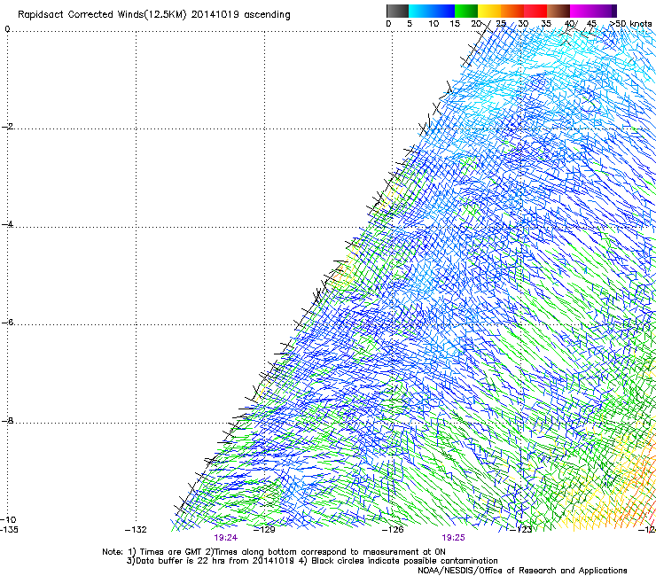This screenshot has height=576, width=656.
Task: Click the green 15-20 knots color segment
Action: (466, 11)
